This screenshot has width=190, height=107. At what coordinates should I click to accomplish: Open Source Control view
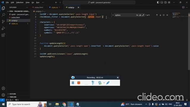click(3, 22)
